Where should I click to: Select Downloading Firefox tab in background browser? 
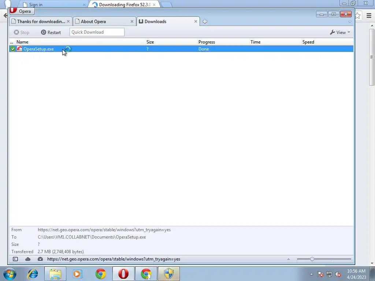pos(125,4)
